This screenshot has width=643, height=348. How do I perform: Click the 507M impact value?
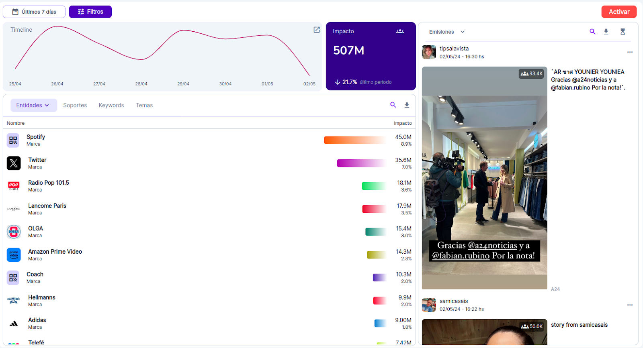(x=349, y=51)
